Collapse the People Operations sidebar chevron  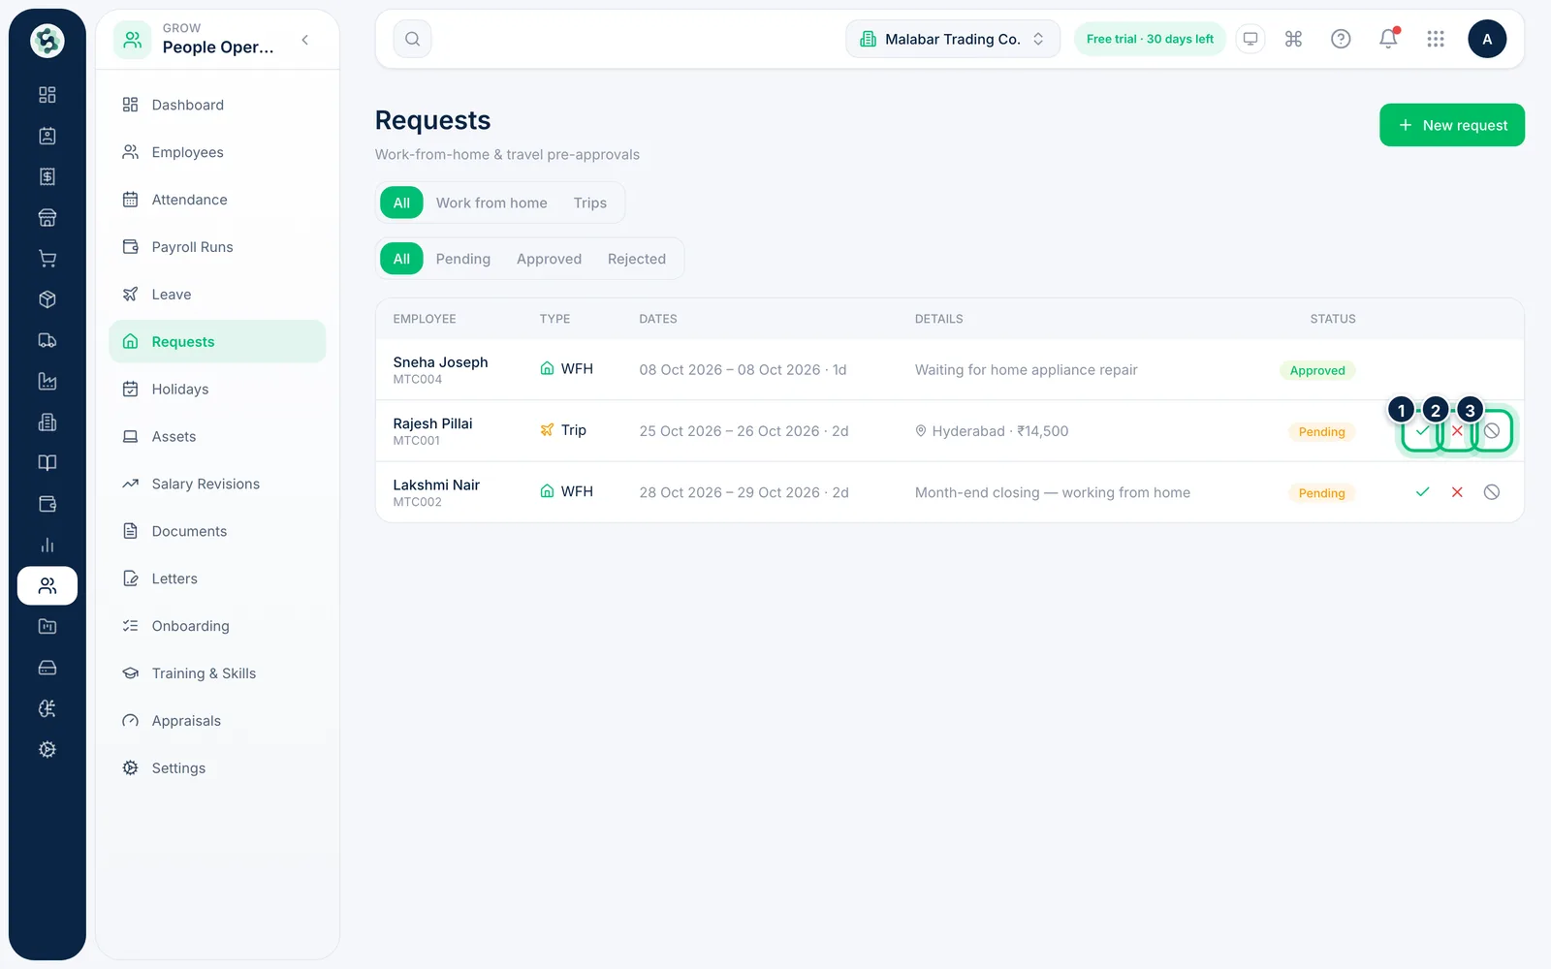(x=305, y=40)
